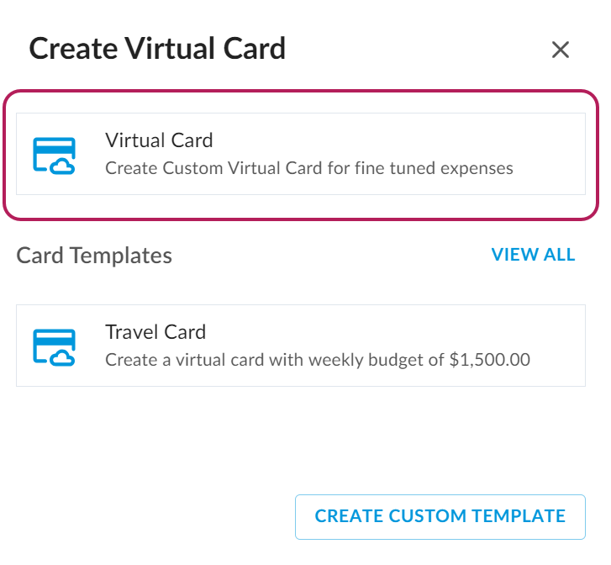Click the Virtual Card credit card icon

54,155
